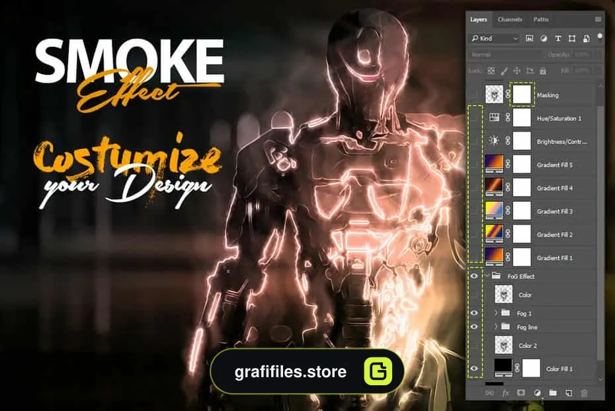The image size is (615, 411).
Task: Click the lock image pixels brush icon
Action: (504, 71)
